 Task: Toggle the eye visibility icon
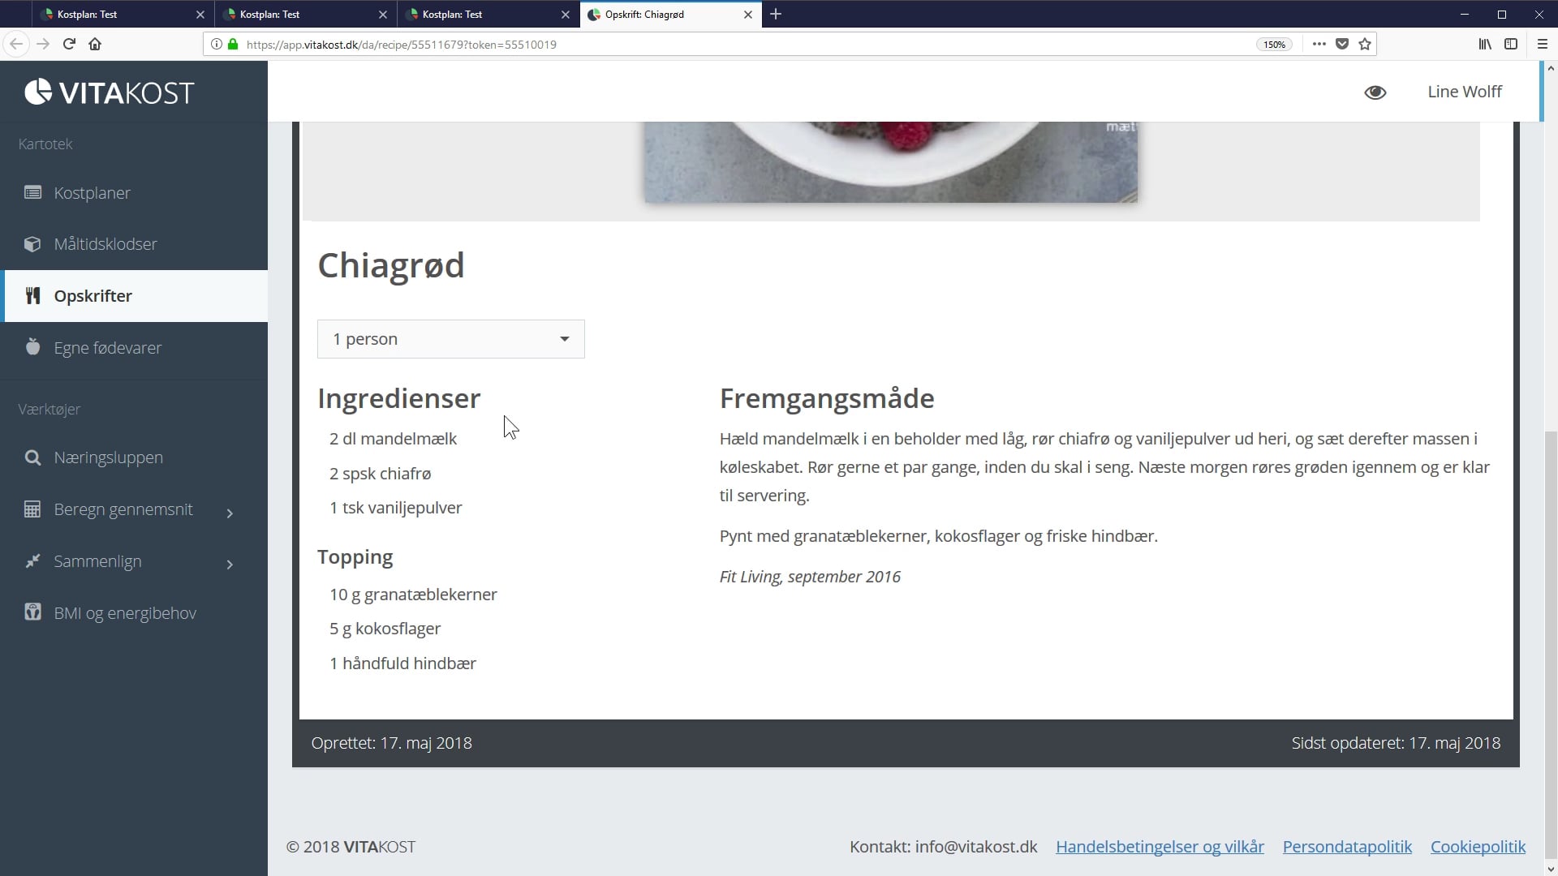[x=1375, y=92]
